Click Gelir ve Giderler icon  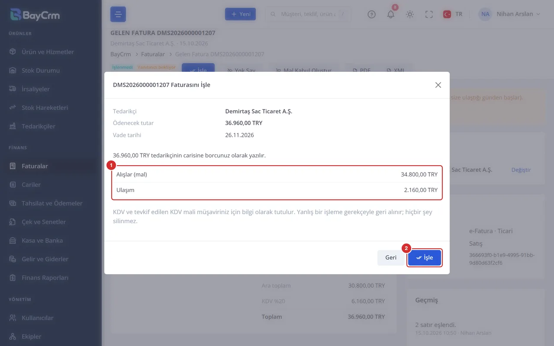pos(13,259)
